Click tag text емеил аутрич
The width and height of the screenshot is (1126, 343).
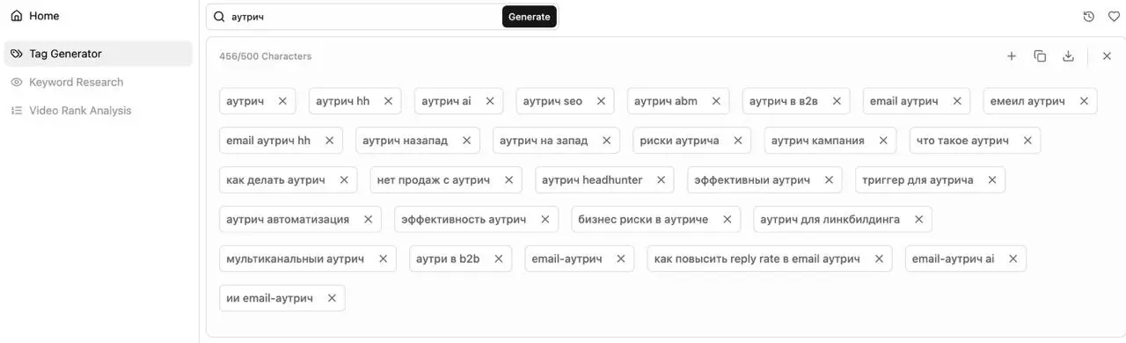1027,101
